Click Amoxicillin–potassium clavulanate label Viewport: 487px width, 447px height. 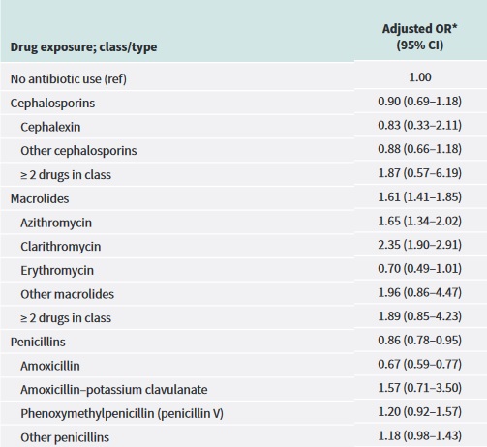click(x=114, y=390)
